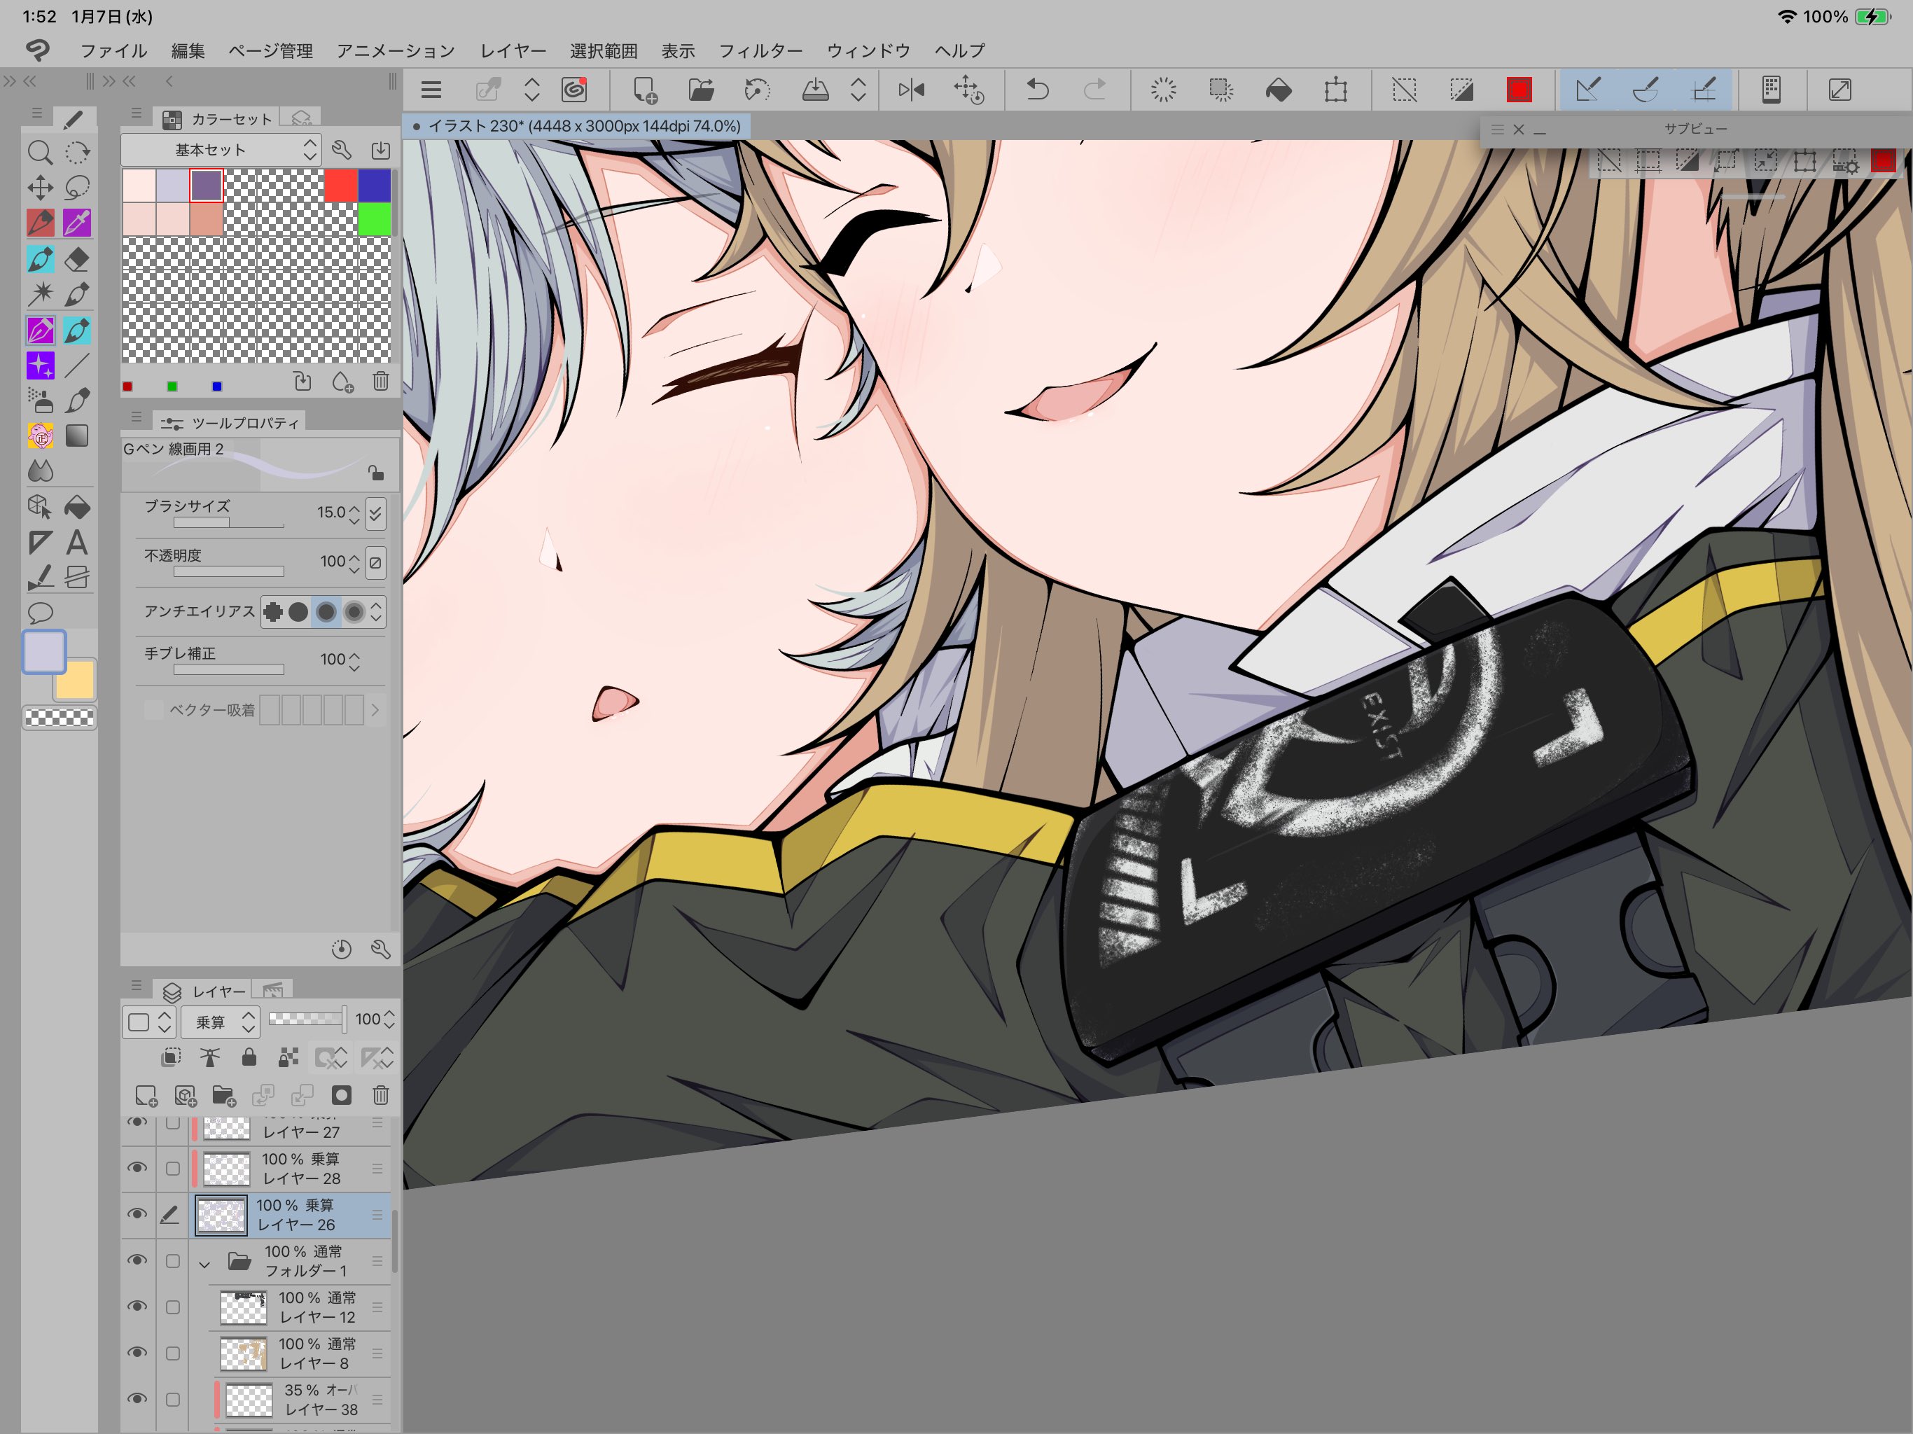Click the Undo arrow in command bar
This screenshot has width=1913, height=1434.
tap(1037, 89)
